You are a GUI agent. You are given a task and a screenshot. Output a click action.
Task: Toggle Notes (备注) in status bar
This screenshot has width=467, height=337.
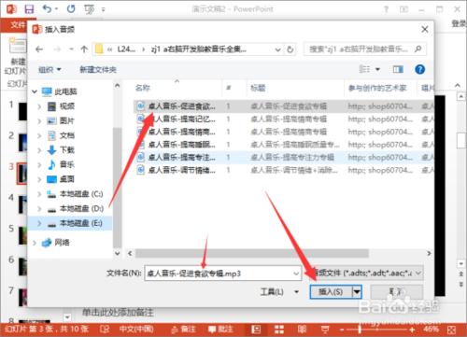pos(184,330)
